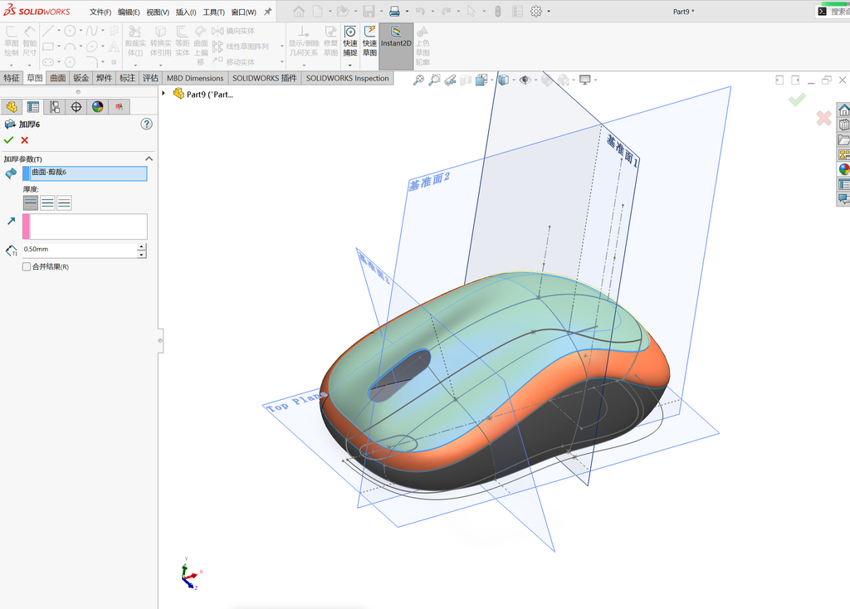
Task: Open the ConfigurationManager tab icon
Action: [x=55, y=107]
